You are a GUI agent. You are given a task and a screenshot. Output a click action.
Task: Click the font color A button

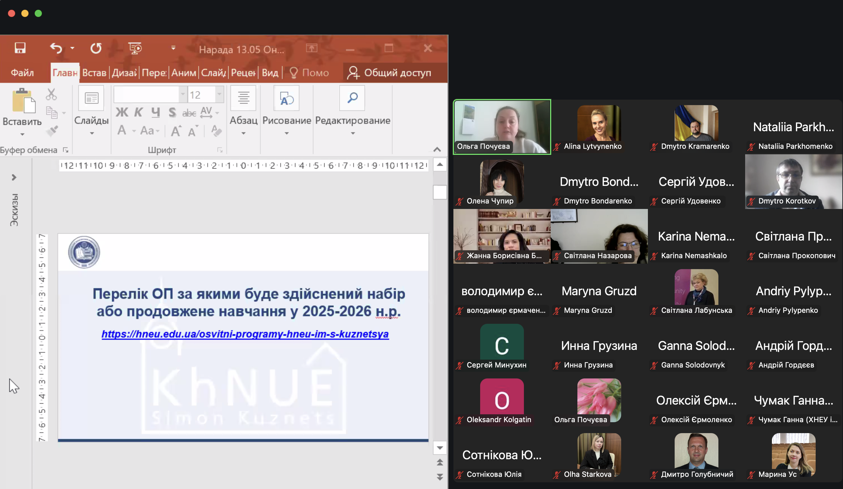[122, 130]
